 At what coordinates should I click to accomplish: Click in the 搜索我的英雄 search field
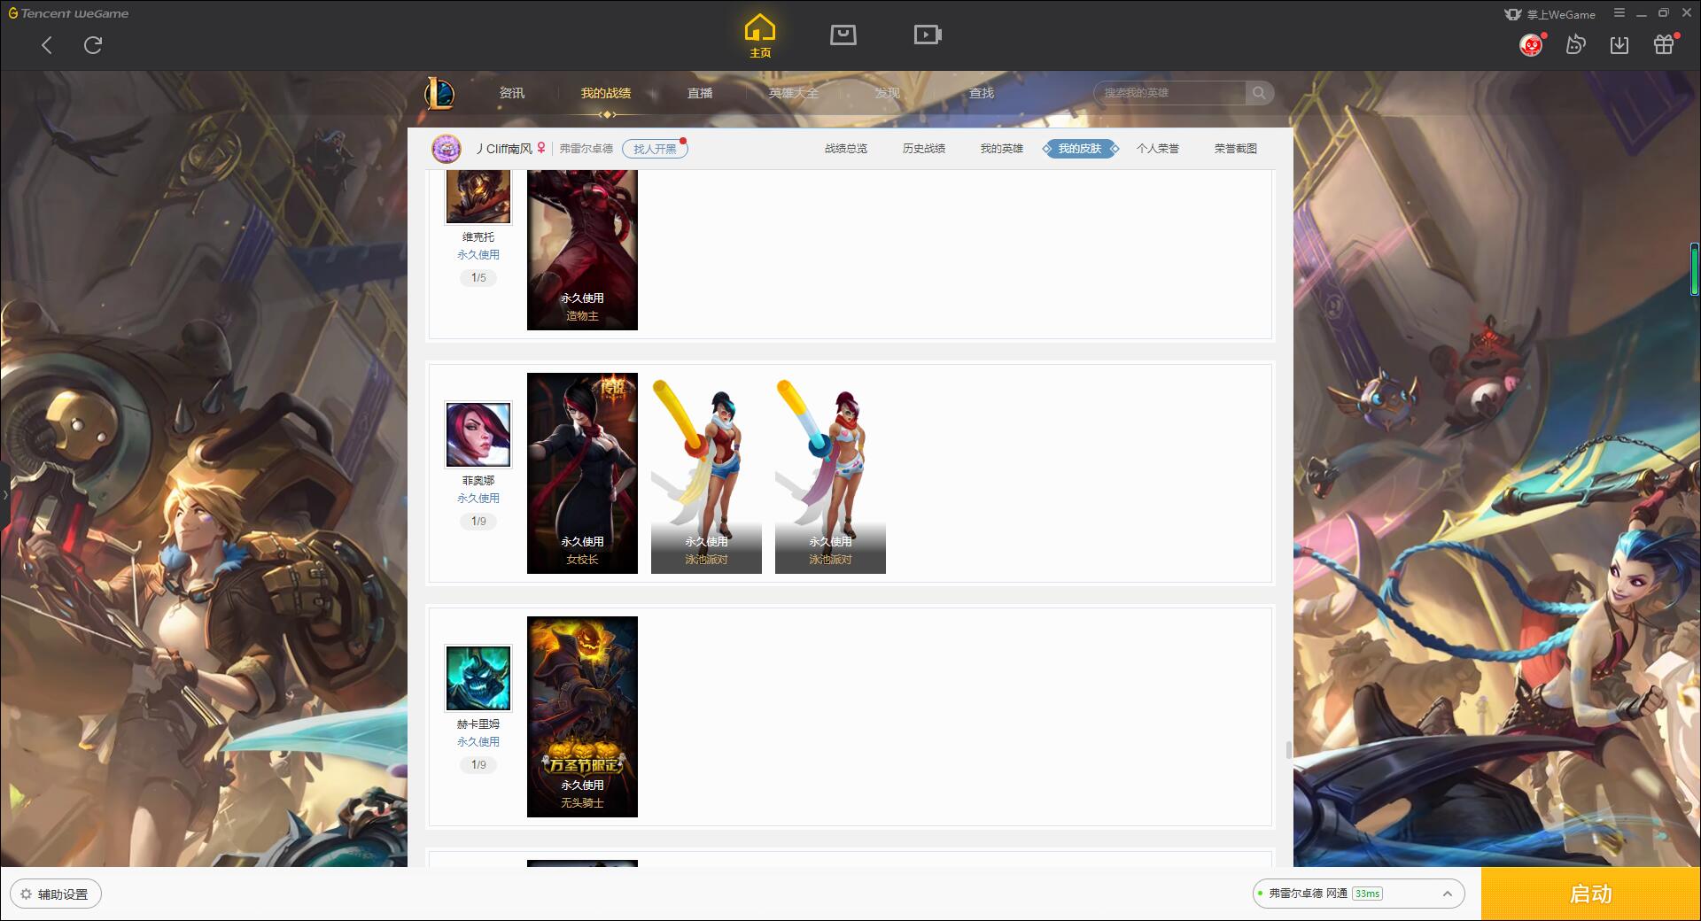[x=1169, y=93]
